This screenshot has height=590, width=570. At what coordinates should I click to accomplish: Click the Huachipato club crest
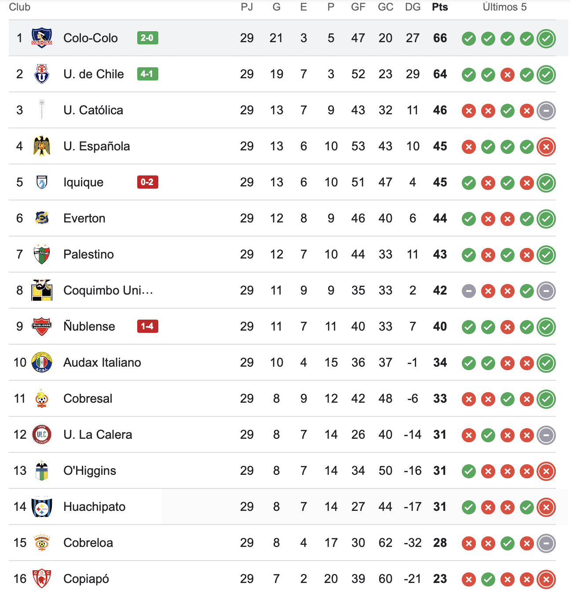click(42, 507)
